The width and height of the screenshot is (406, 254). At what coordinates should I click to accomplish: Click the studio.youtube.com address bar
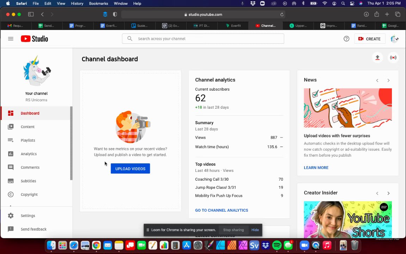coord(203,14)
